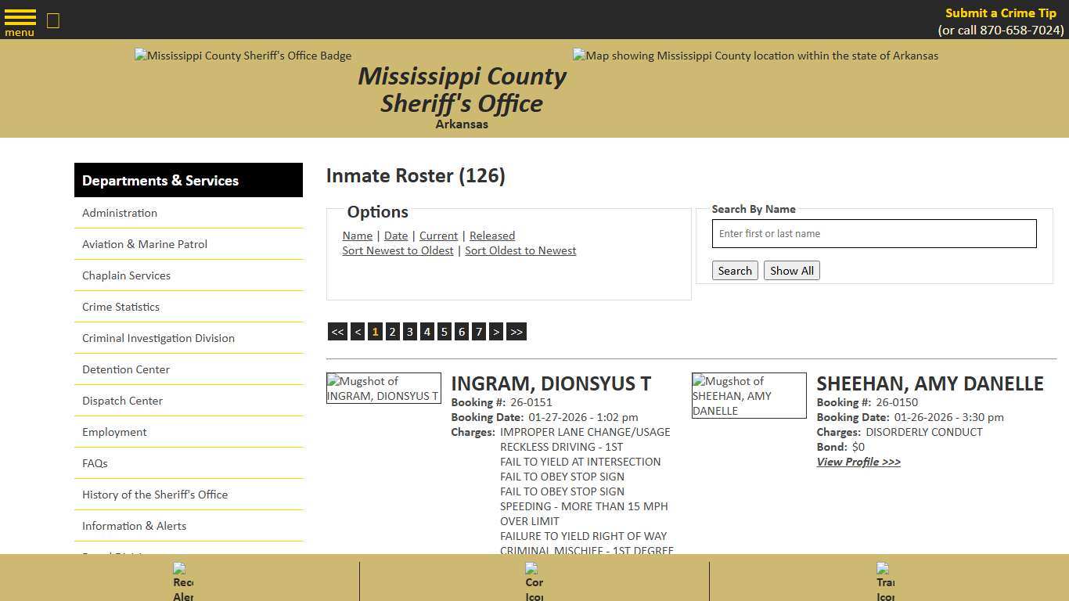Click the small square icon beside menu button
The height and width of the screenshot is (601, 1069).
(x=52, y=21)
